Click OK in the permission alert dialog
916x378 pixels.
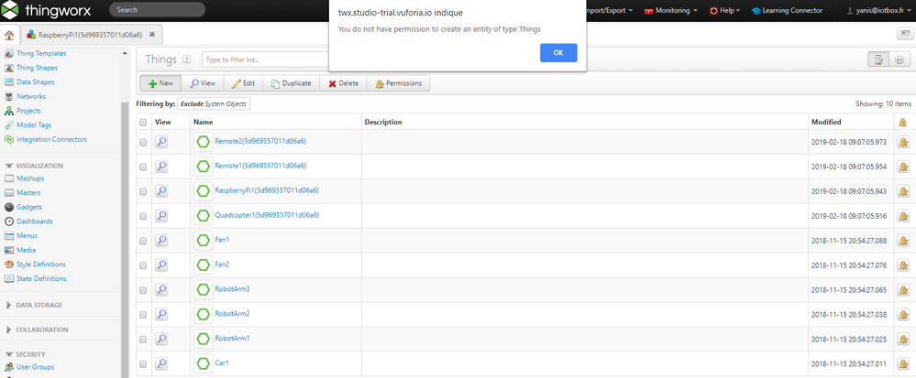(x=558, y=52)
